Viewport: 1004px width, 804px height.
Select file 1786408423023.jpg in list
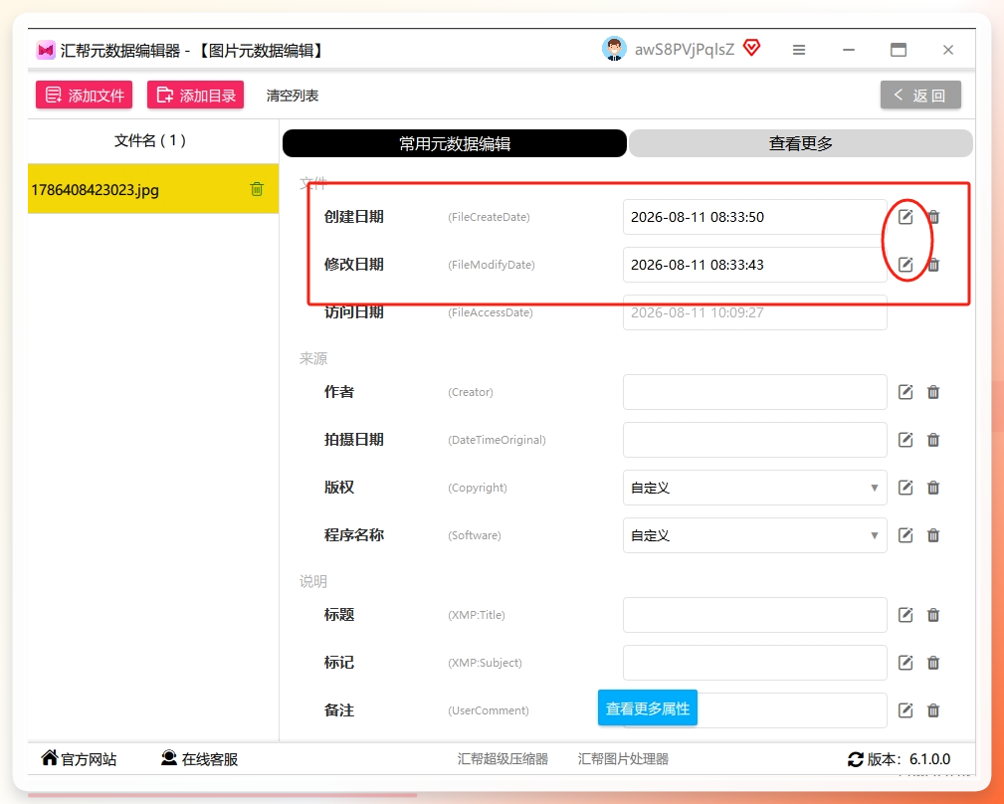(153, 189)
